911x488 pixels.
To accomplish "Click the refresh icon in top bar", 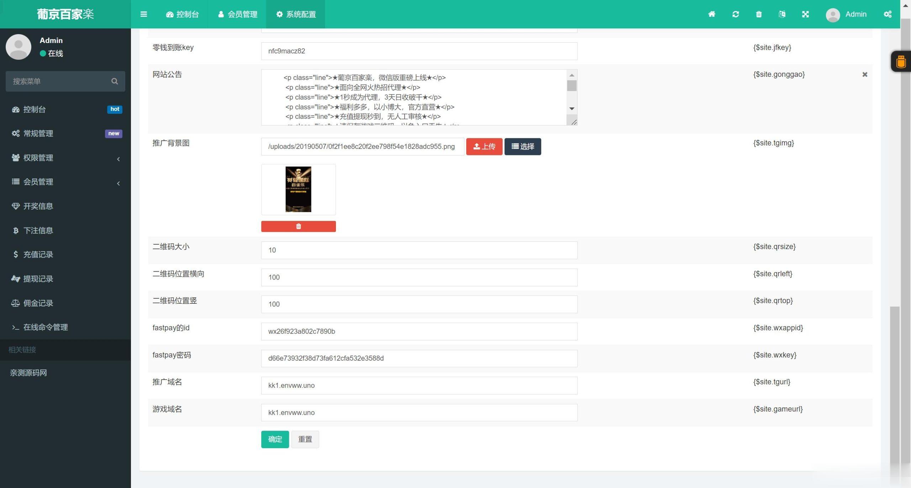I will pyautogui.click(x=736, y=14).
